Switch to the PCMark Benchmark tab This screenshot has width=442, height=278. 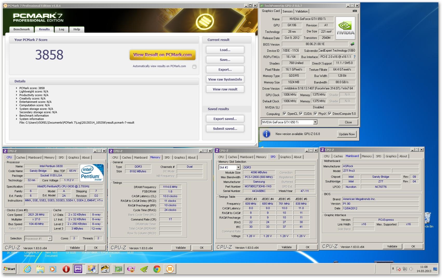(x=22, y=29)
